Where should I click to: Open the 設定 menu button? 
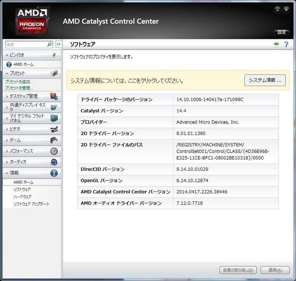pyautogui.click(x=282, y=32)
